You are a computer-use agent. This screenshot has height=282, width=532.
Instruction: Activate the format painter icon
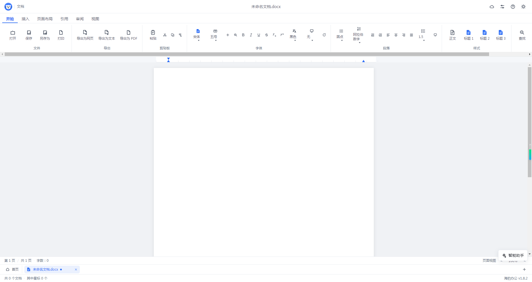(x=180, y=35)
